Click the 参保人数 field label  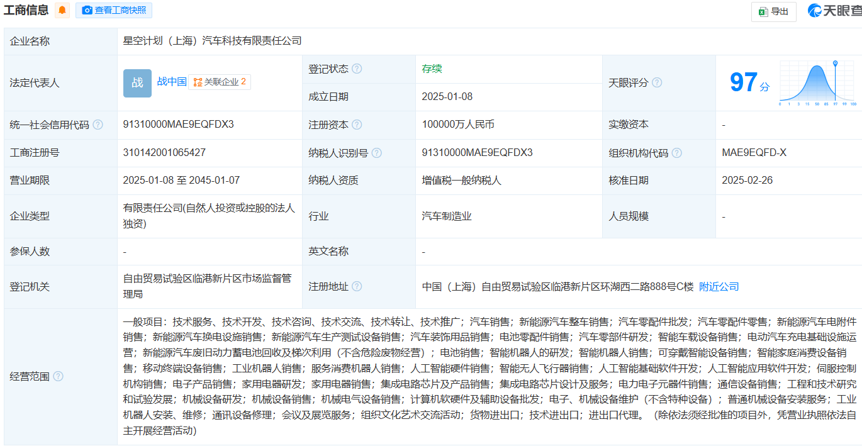[x=30, y=252]
